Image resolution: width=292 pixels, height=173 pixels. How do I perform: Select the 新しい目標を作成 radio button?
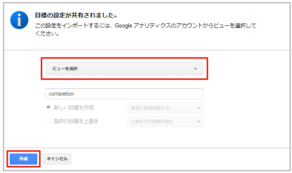point(48,107)
